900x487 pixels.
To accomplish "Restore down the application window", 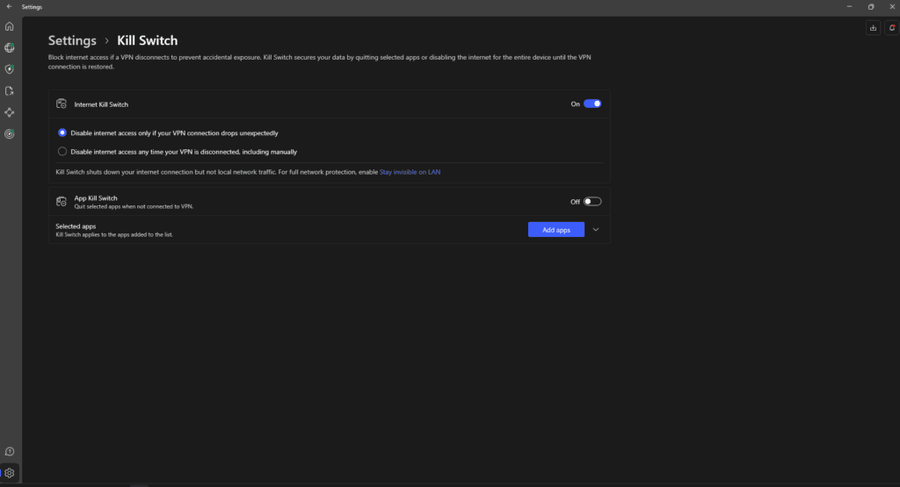I will pyautogui.click(x=871, y=6).
